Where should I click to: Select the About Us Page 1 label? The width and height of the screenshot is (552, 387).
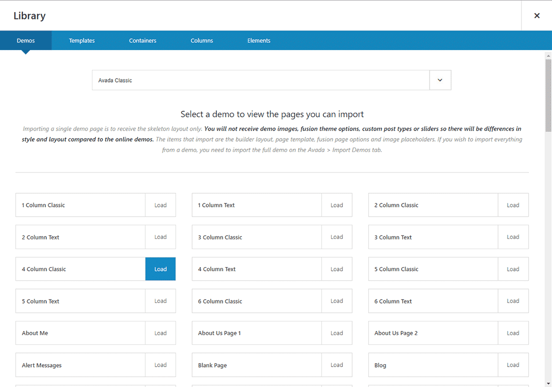point(219,333)
